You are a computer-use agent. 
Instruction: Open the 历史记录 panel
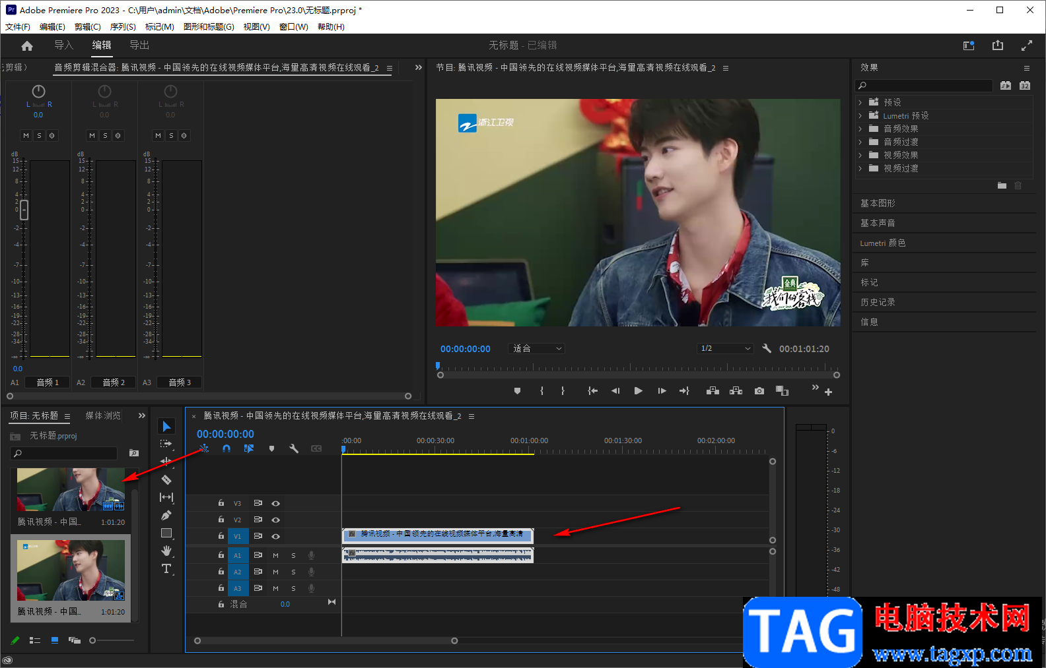[878, 302]
